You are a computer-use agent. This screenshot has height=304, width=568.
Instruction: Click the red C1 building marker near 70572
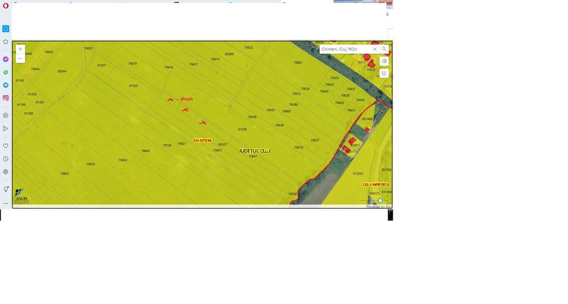click(x=366, y=57)
